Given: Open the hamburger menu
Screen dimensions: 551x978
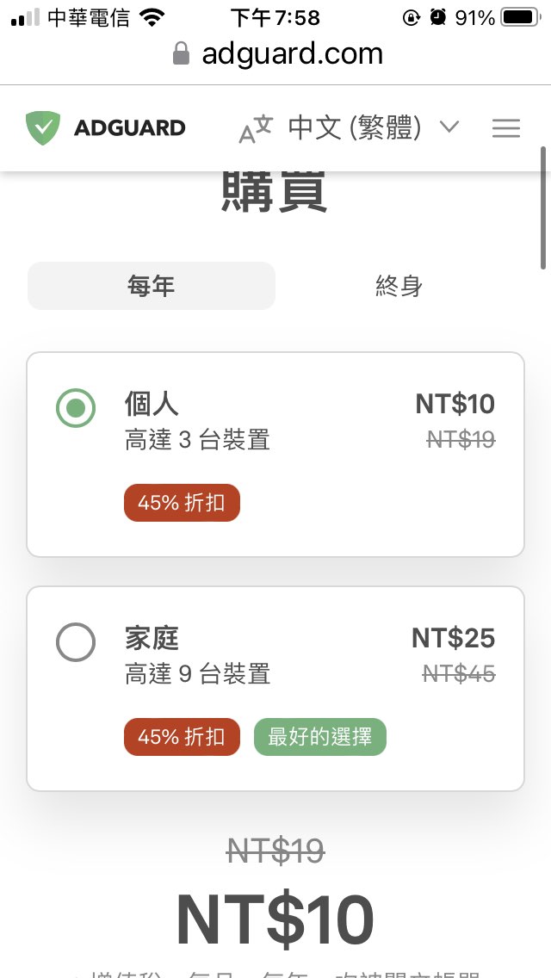Looking at the screenshot, I should pos(506,128).
